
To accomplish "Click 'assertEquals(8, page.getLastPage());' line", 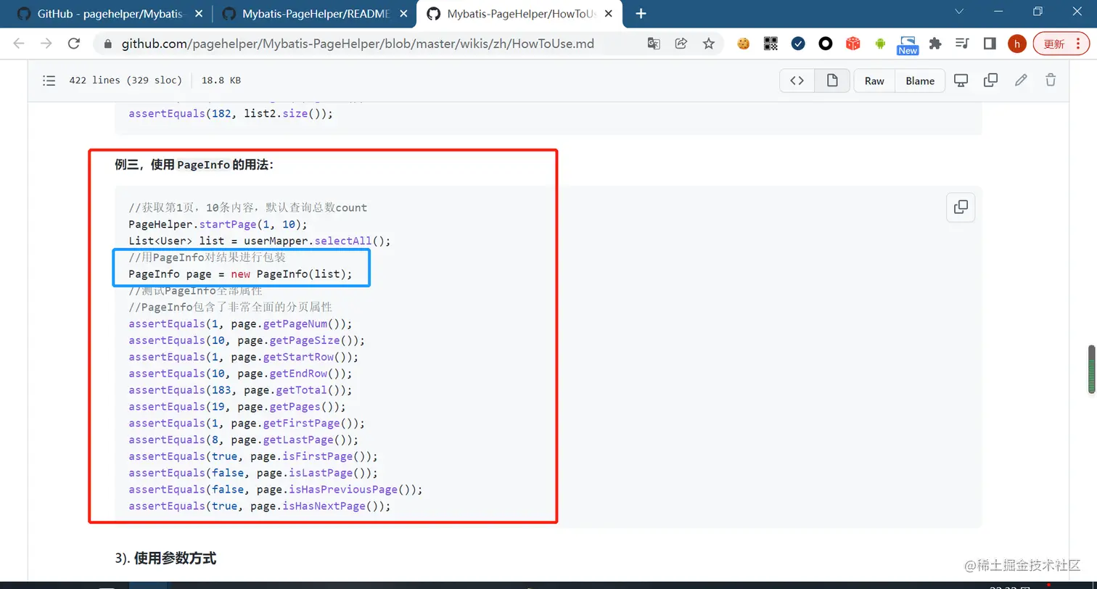I will [244, 440].
